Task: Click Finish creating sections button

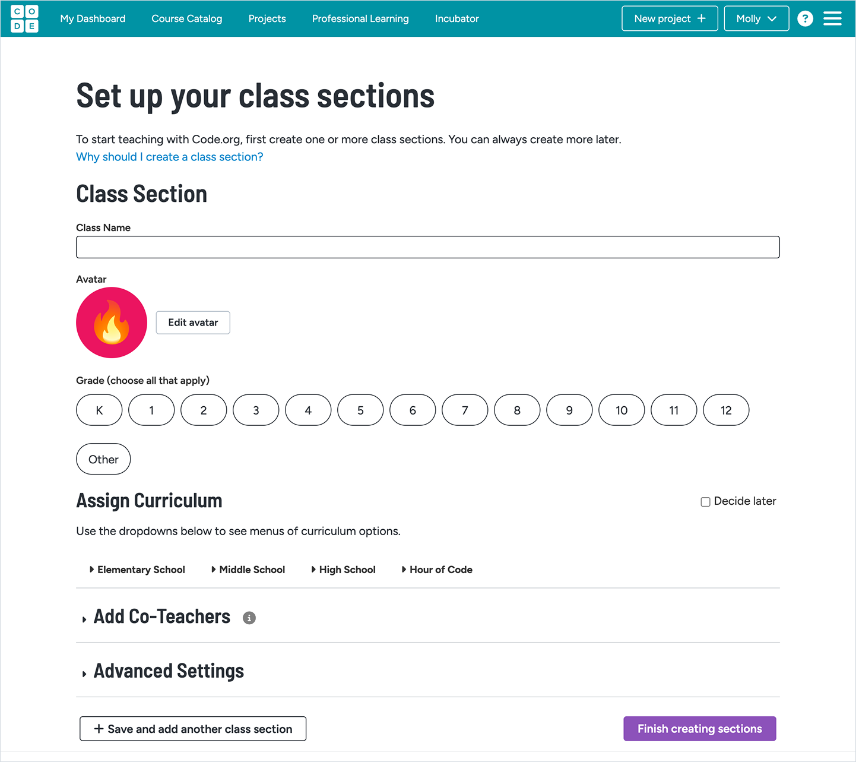Action: 699,729
